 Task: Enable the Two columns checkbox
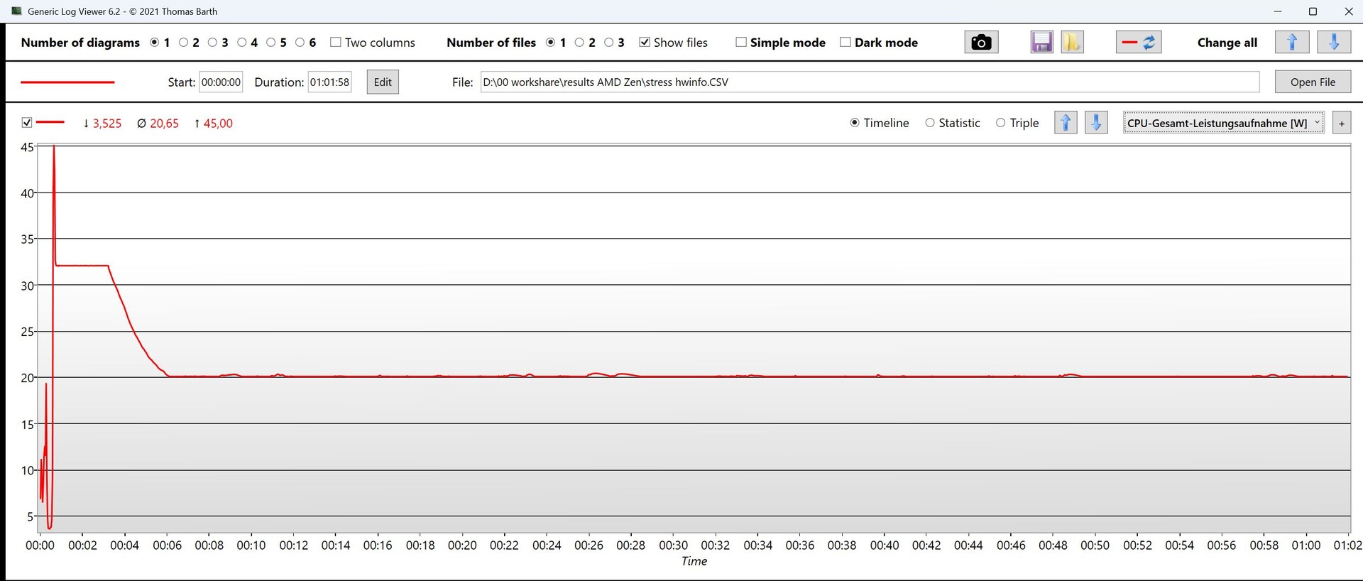[x=336, y=43]
